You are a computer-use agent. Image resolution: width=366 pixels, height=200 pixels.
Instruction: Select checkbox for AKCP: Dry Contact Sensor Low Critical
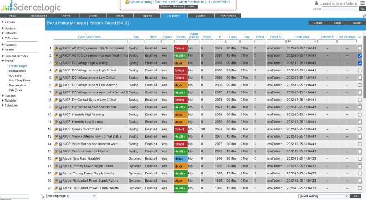360,100
